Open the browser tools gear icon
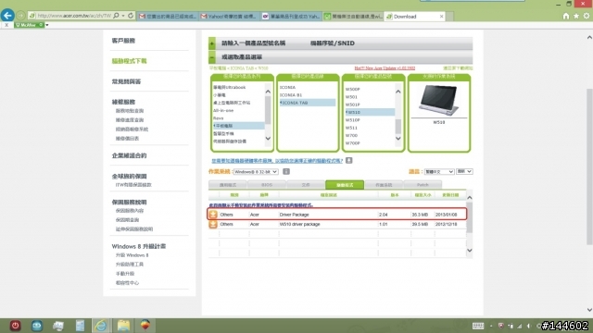The width and height of the screenshot is (593, 333). [587, 16]
